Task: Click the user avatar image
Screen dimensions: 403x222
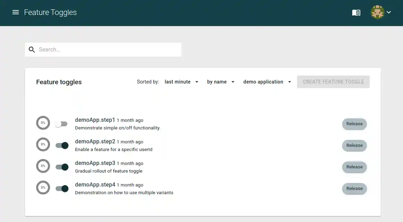Action: 377,12
